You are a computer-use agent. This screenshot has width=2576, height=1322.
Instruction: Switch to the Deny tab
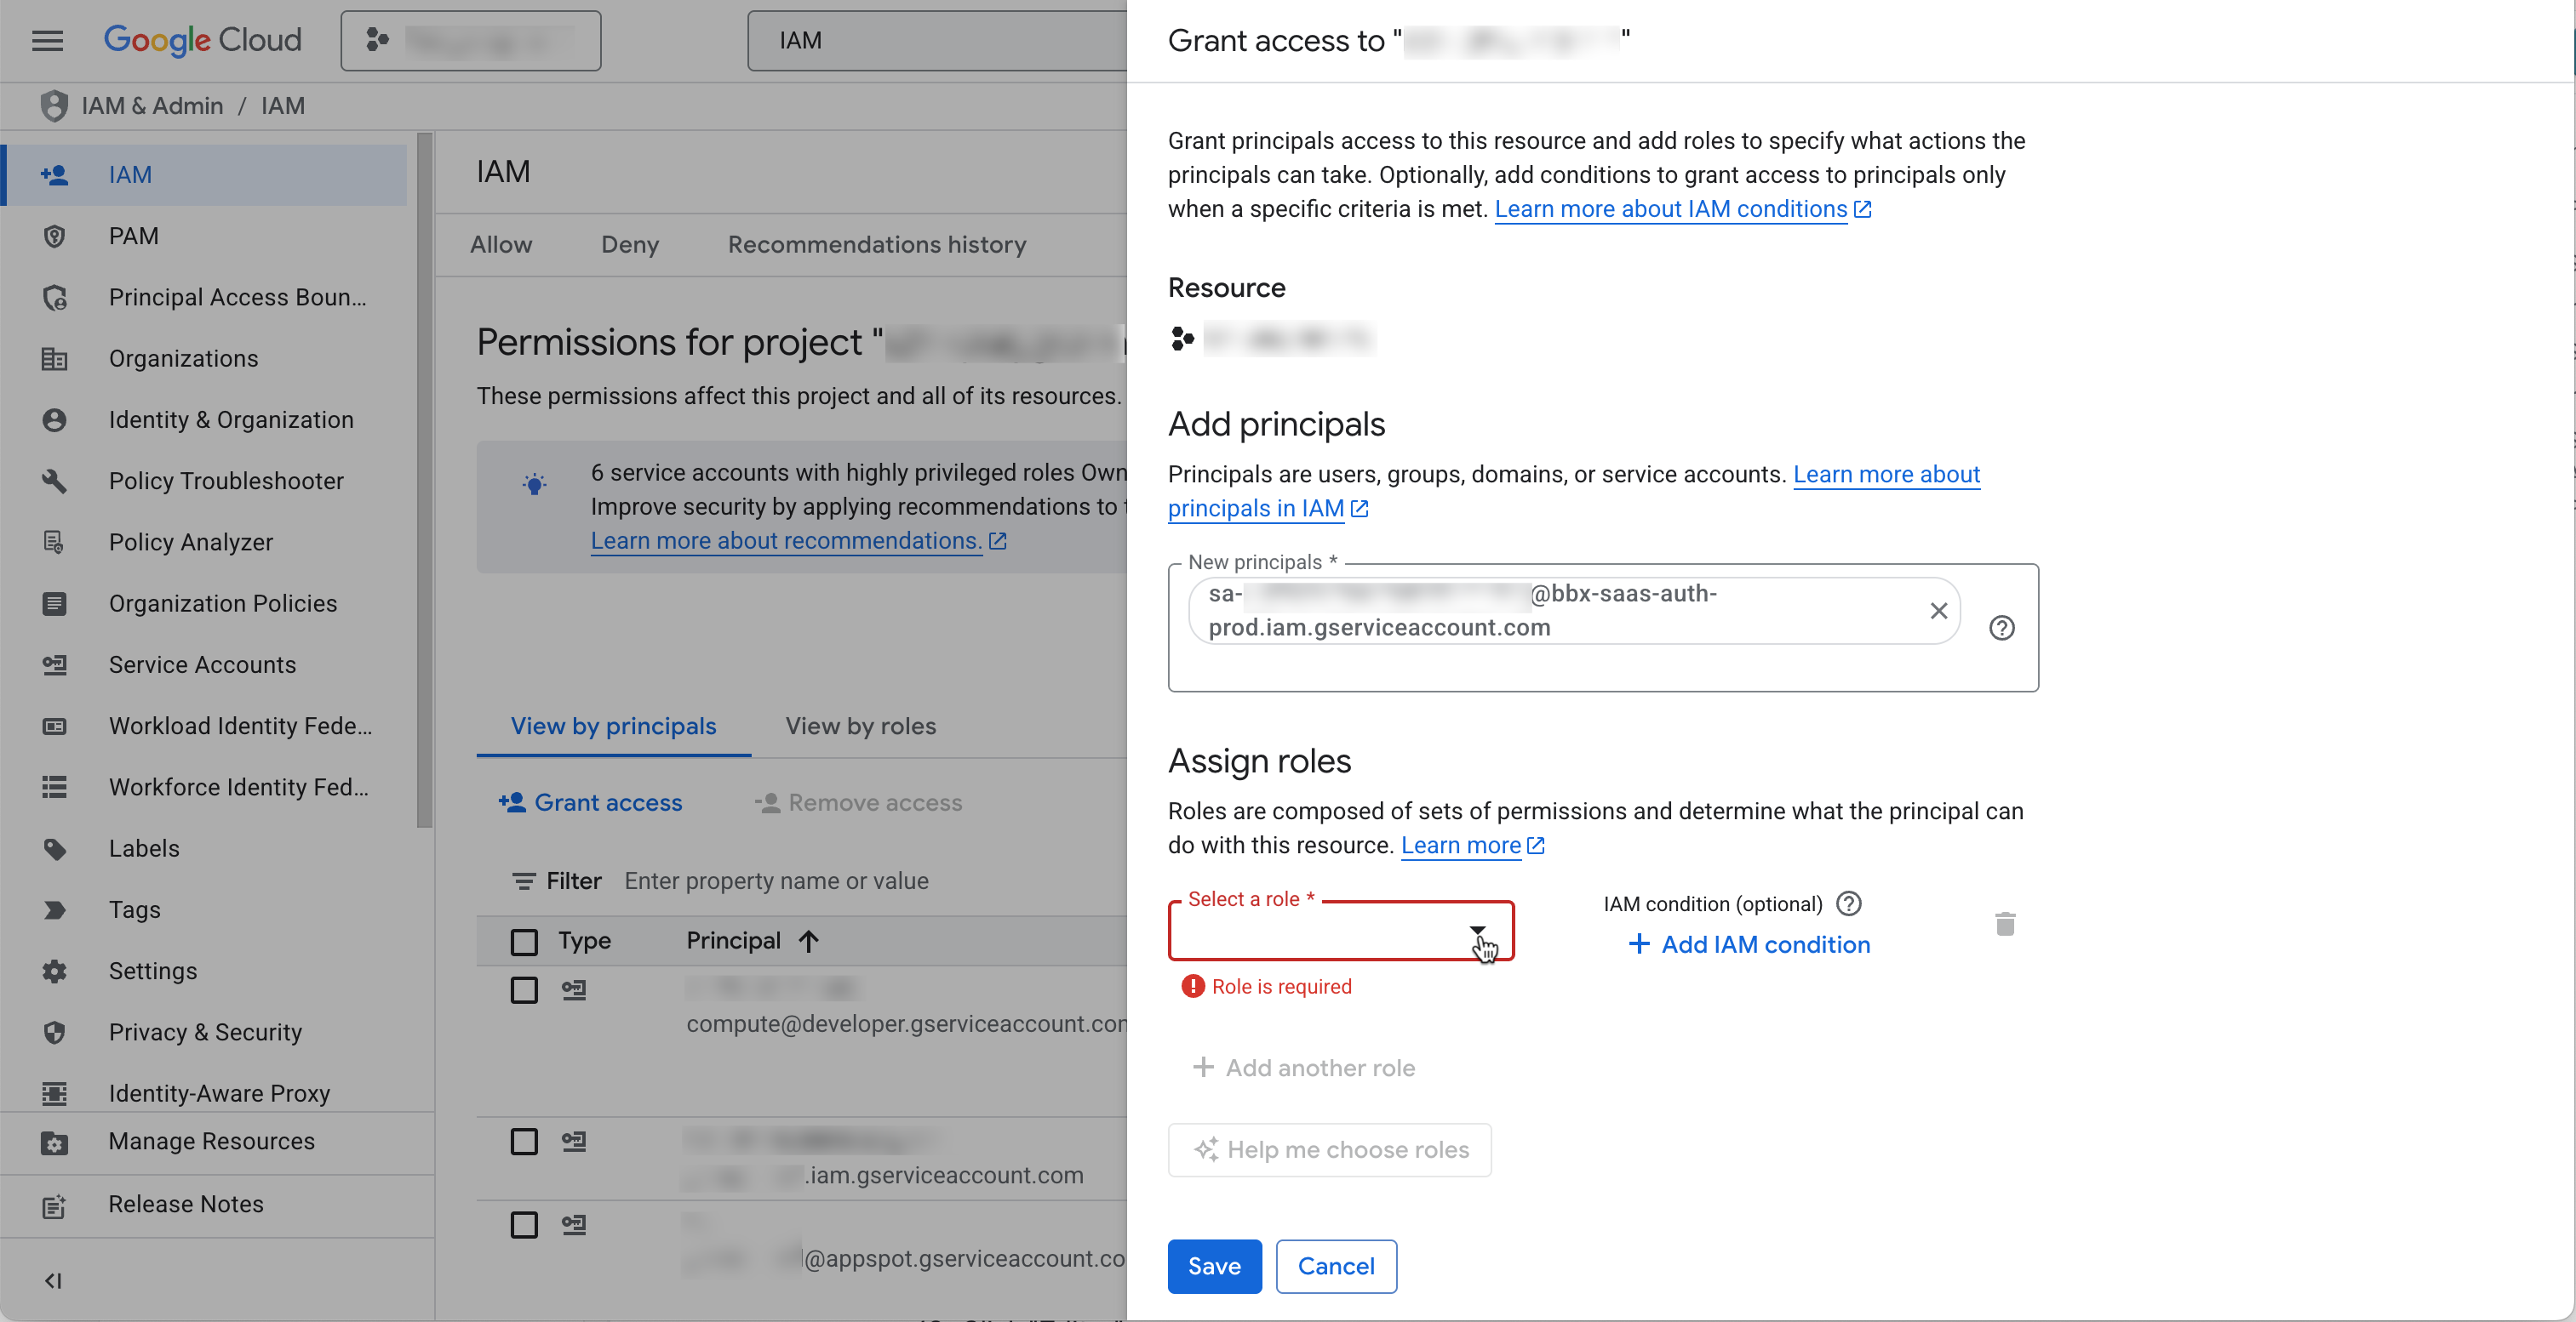(629, 245)
